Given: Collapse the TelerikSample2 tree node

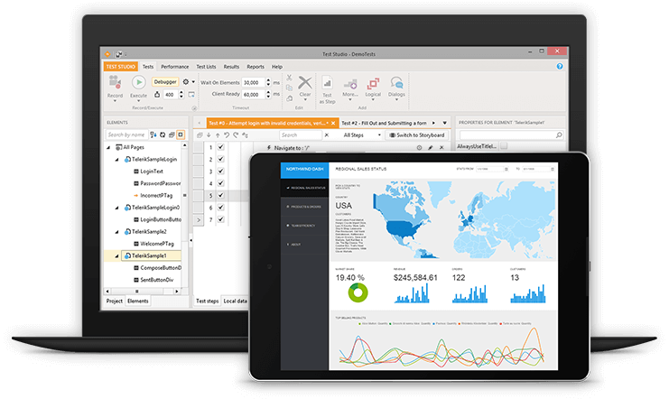Looking at the screenshot, I should pos(116,232).
